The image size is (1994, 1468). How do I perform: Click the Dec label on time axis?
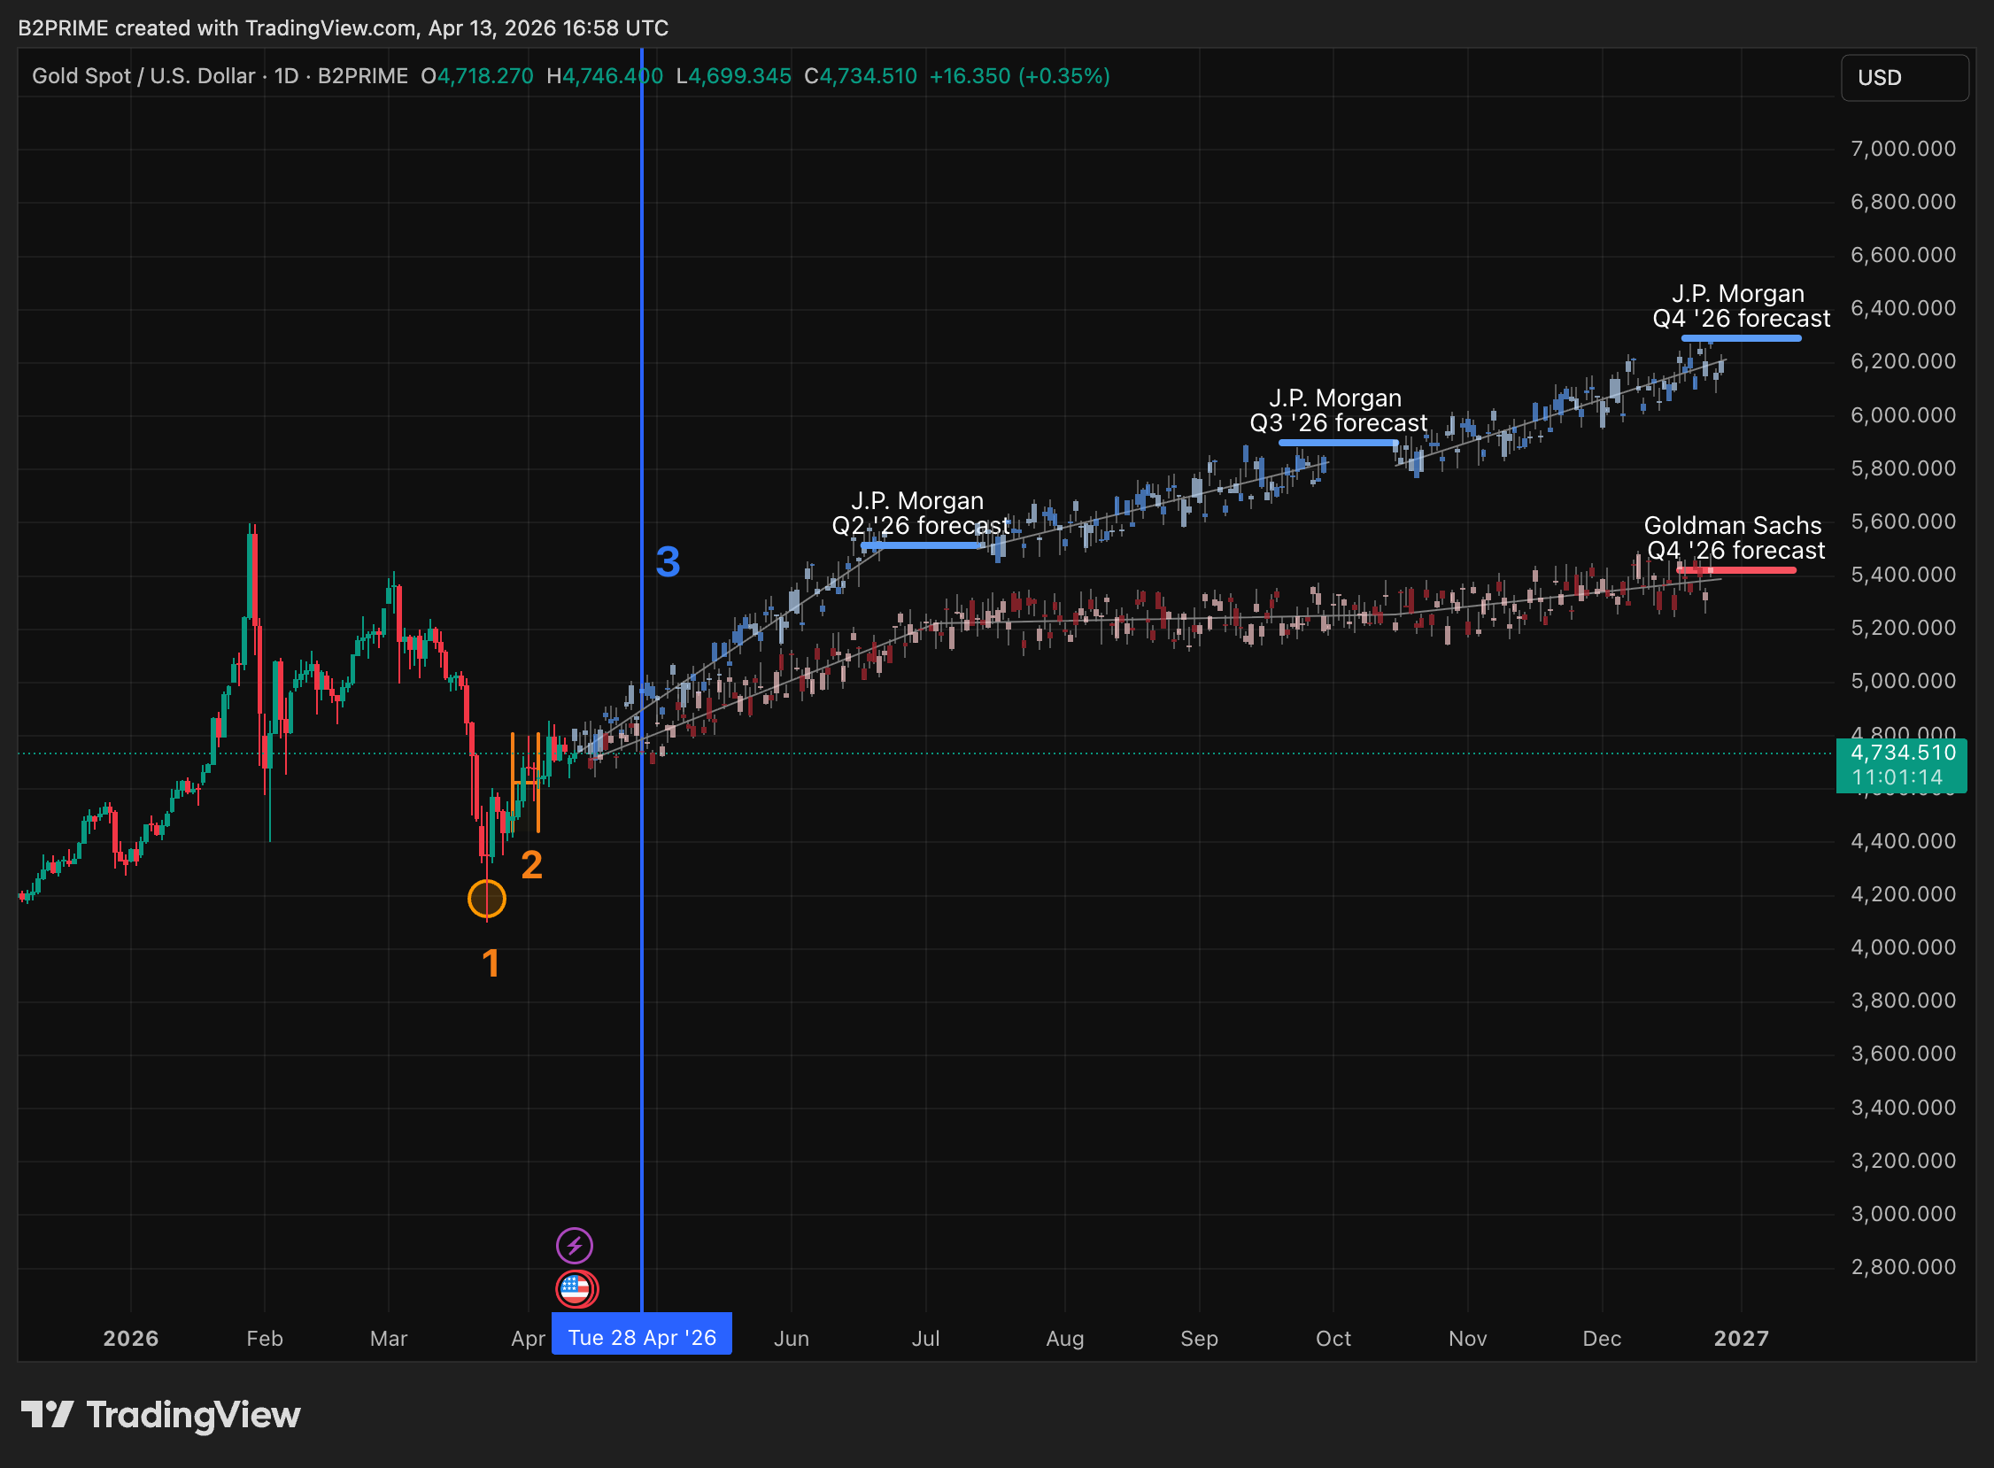point(1602,1338)
